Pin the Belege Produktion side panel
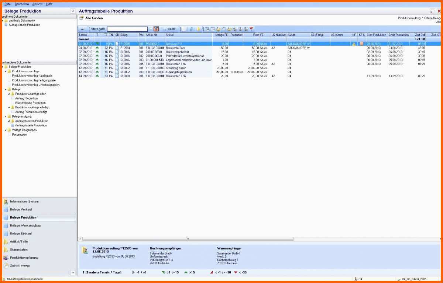 point(73,11)
